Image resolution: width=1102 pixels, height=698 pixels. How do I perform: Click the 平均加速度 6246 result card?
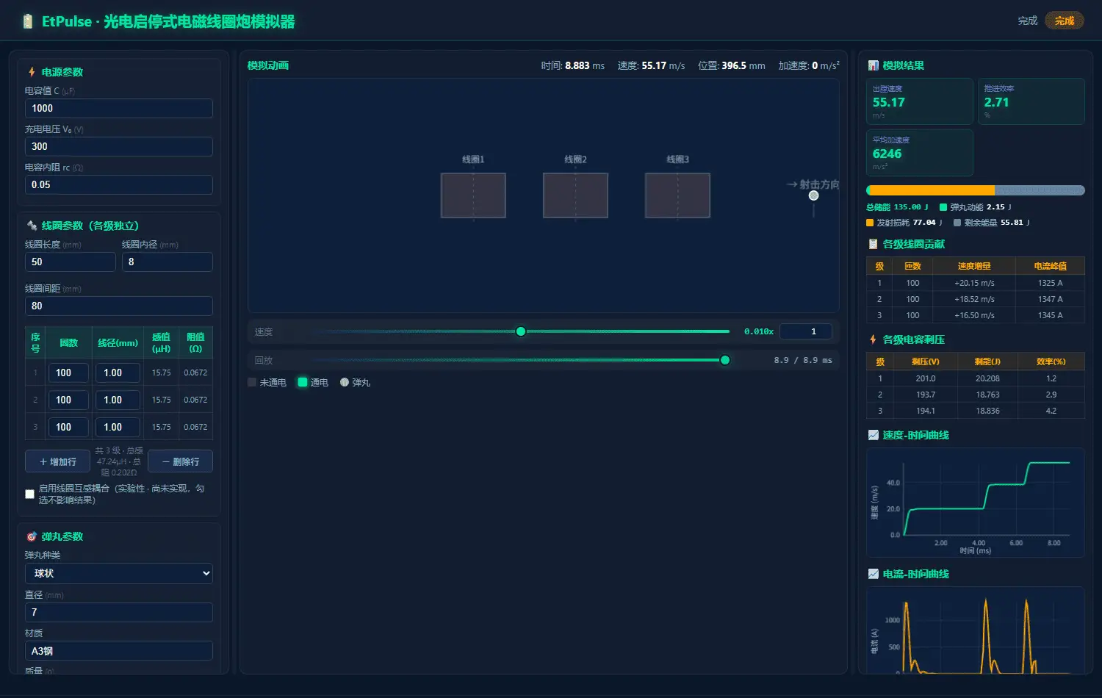pos(920,153)
